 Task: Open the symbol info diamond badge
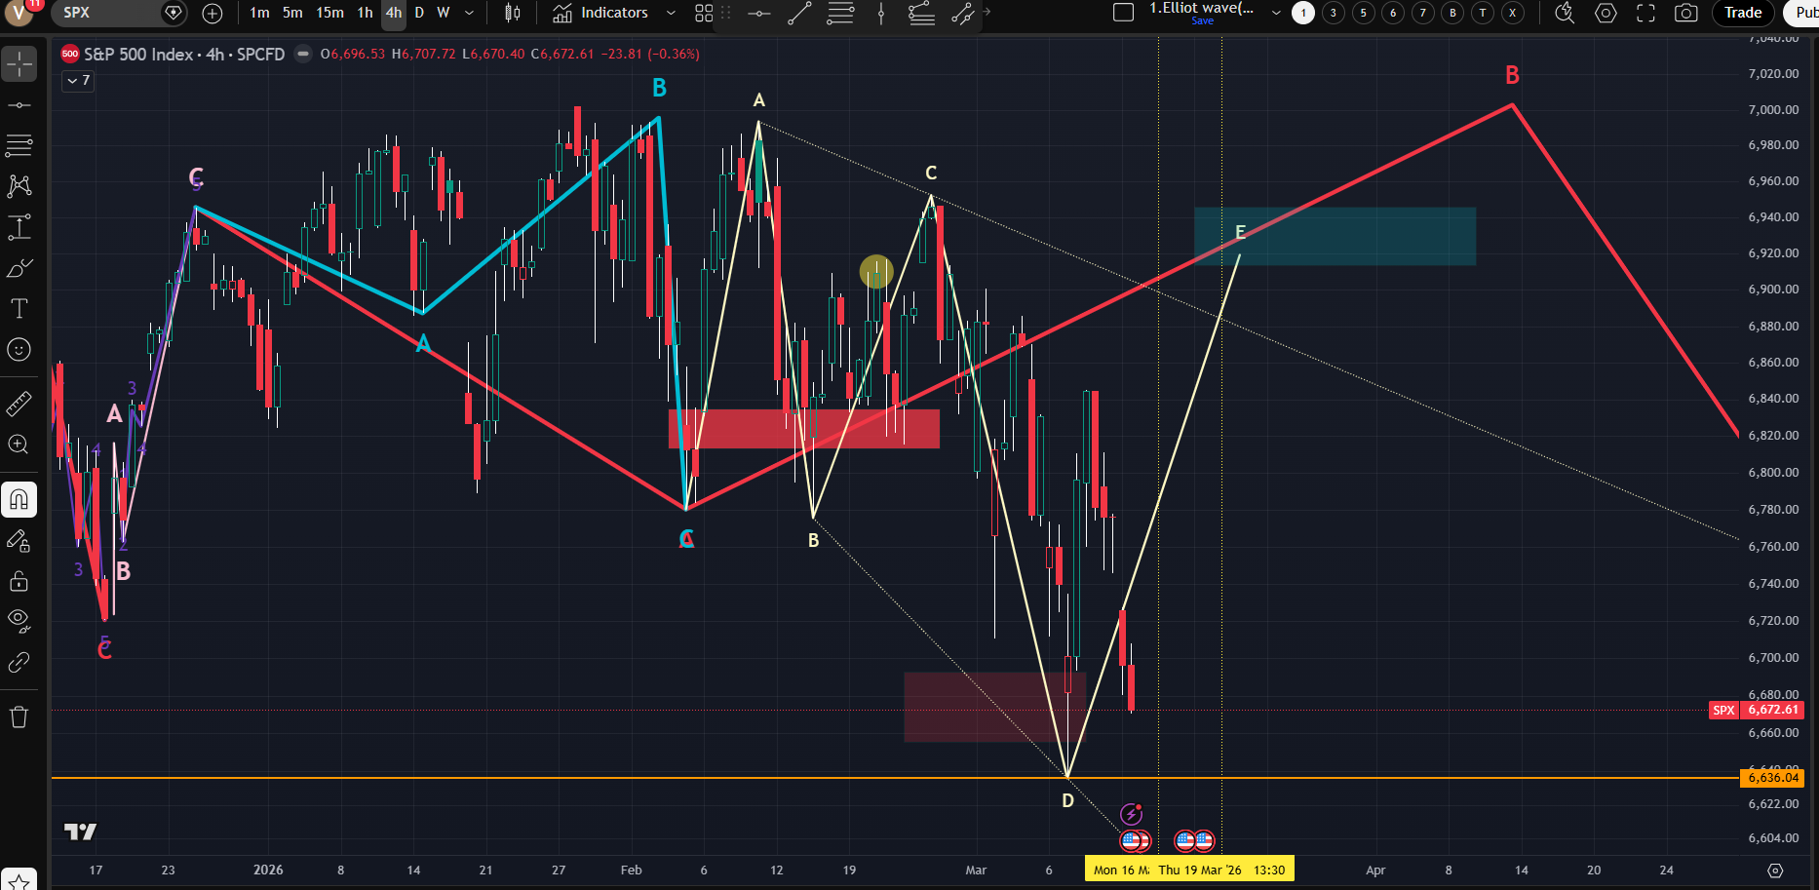(x=174, y=13)
